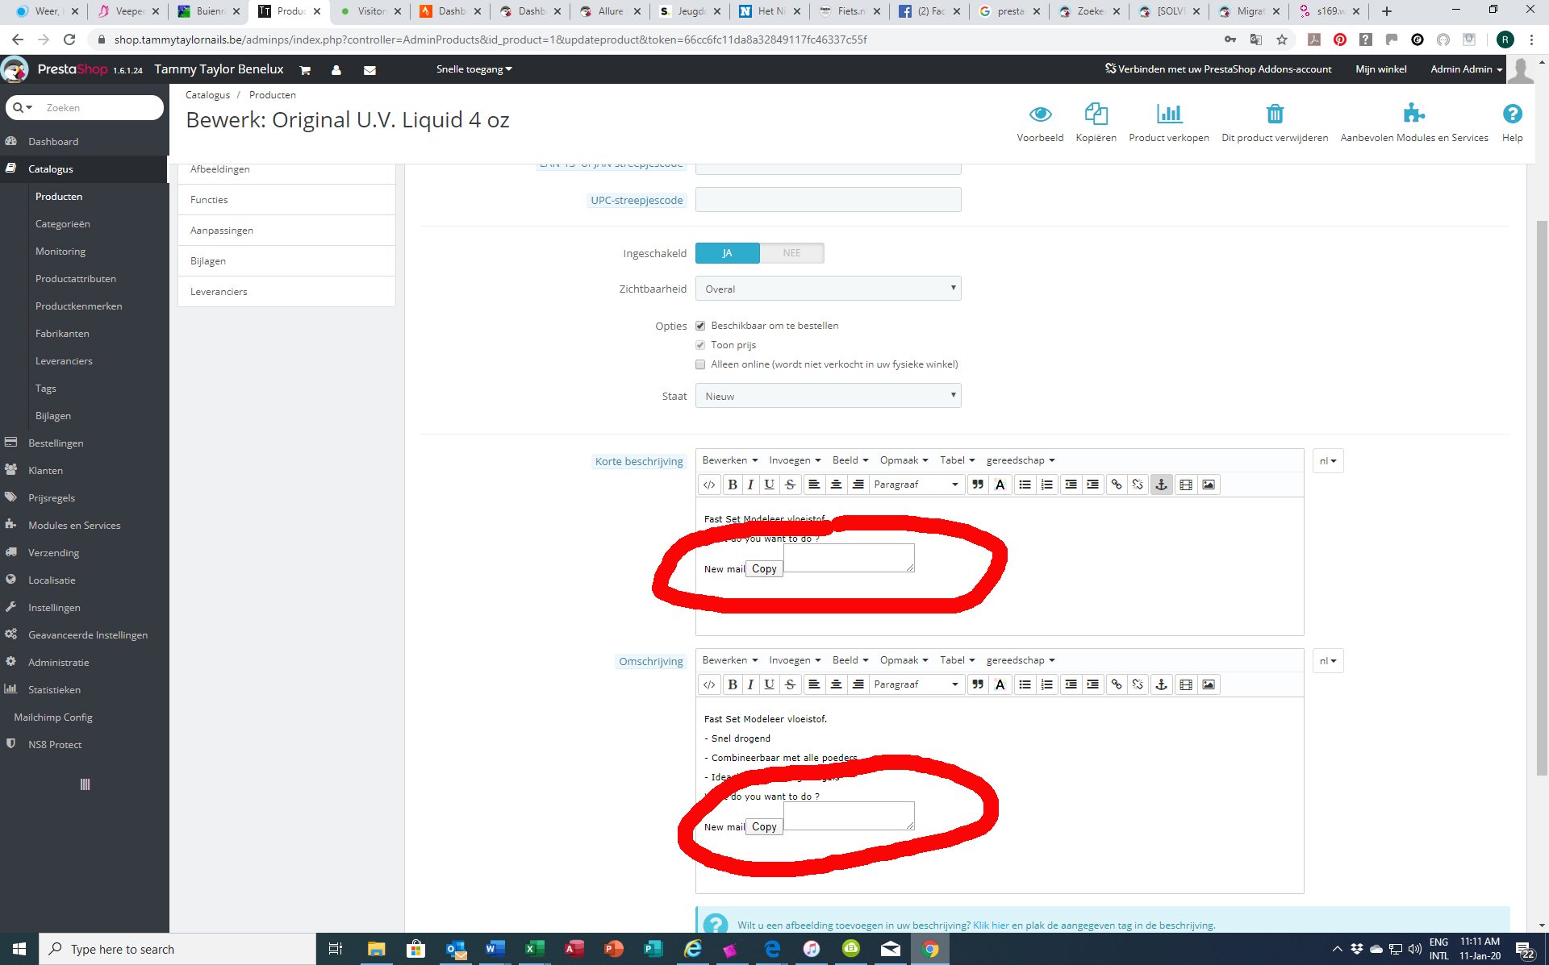Click the Dit product verwijderen trash icon
Viewport: 1549px width, 965px height.
point(1274,114)
